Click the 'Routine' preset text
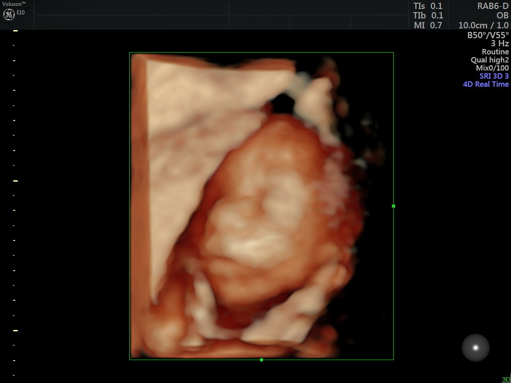Screen dimensions: 511x383 pos(495,52)
